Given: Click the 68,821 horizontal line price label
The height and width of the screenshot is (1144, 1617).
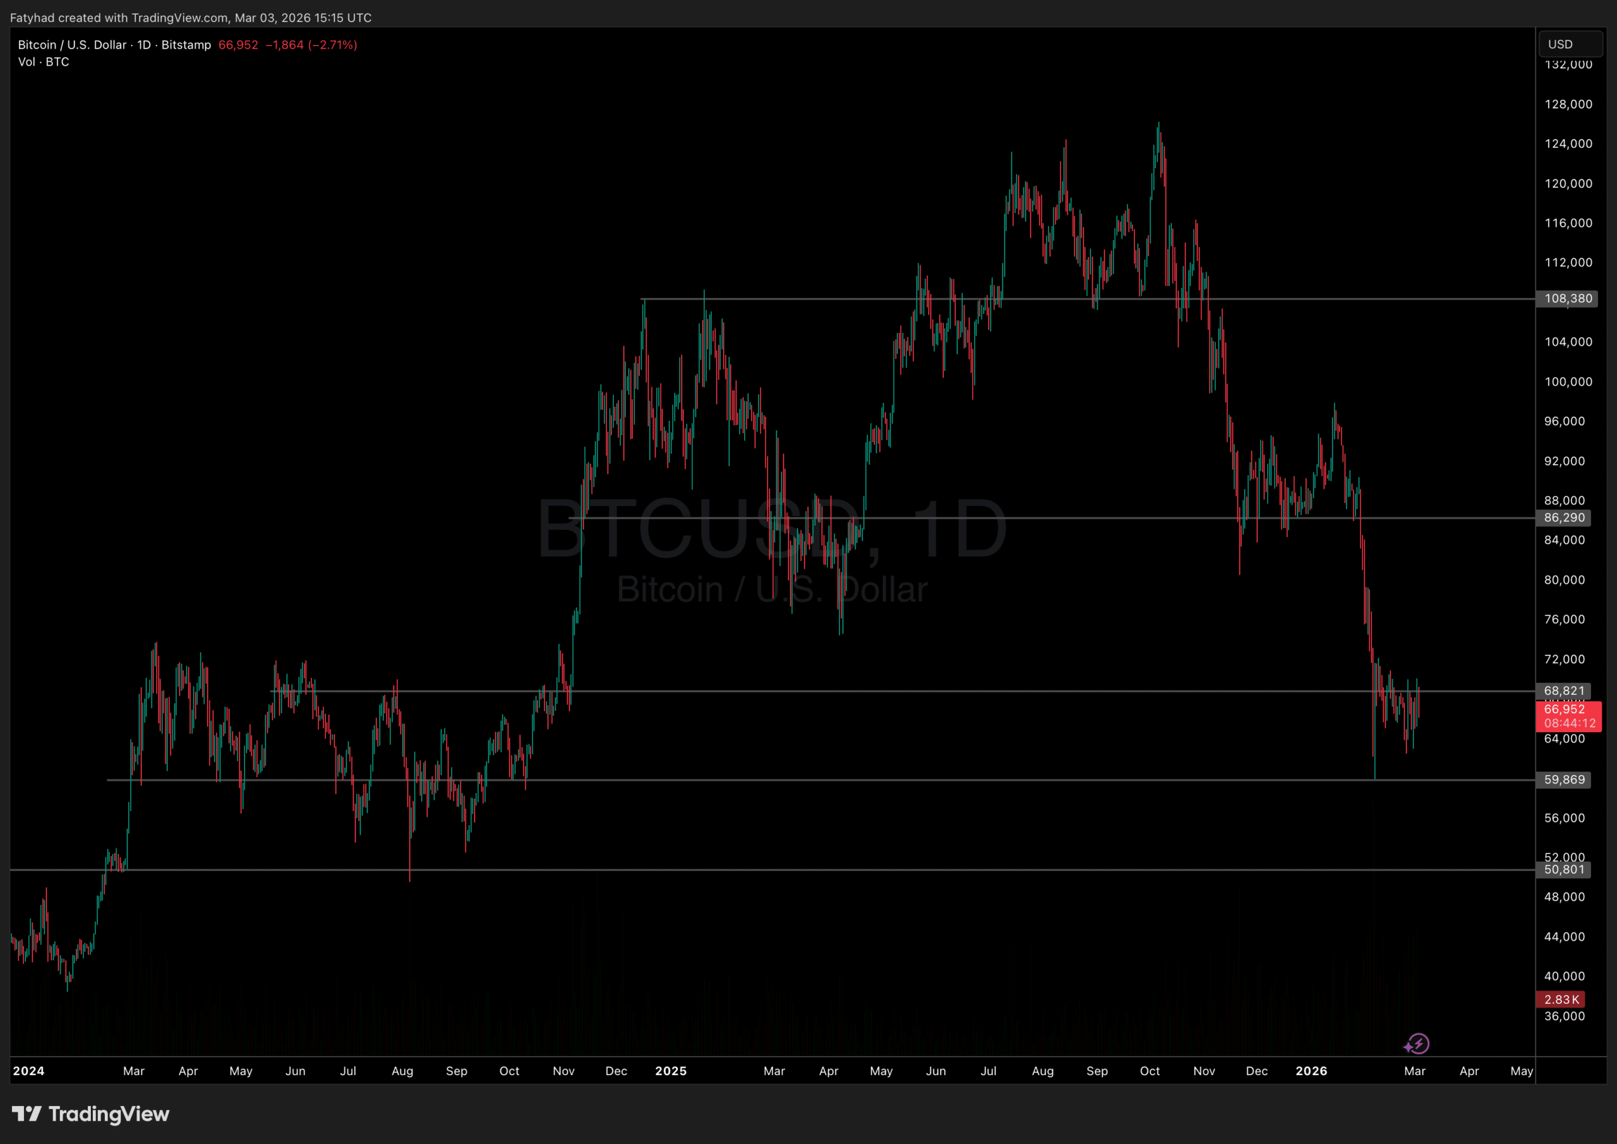Looking at the screenshot, I should (1564, 691).
